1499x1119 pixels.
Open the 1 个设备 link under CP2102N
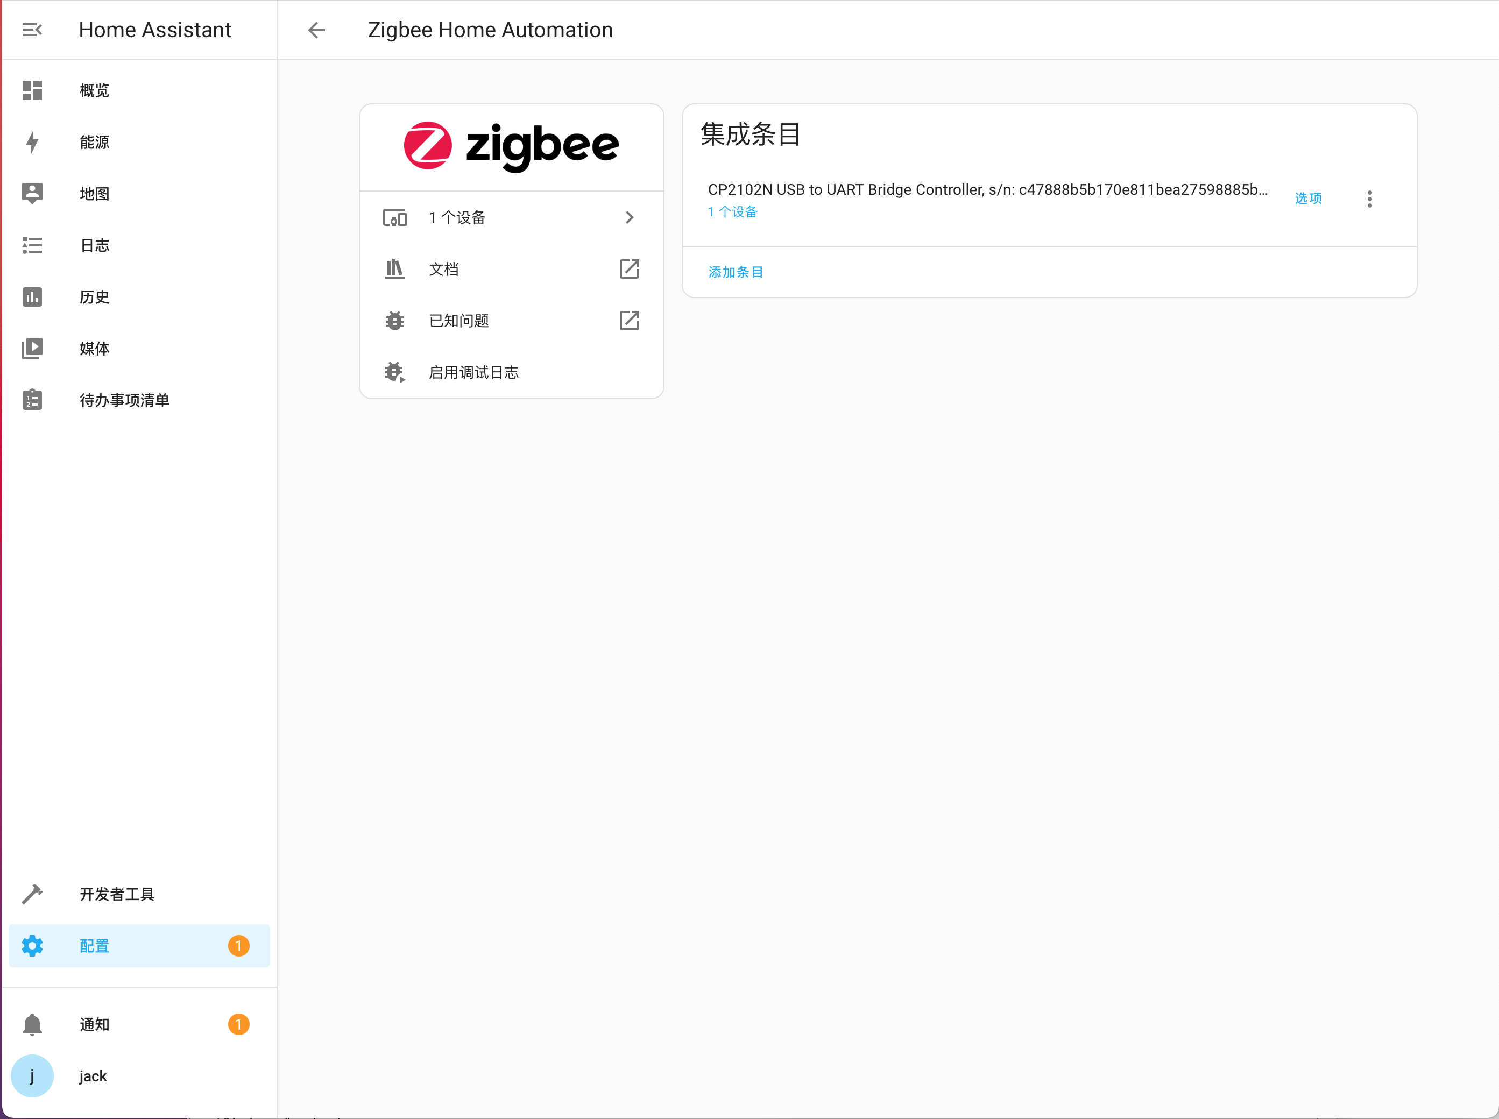(x=732, y=212)
